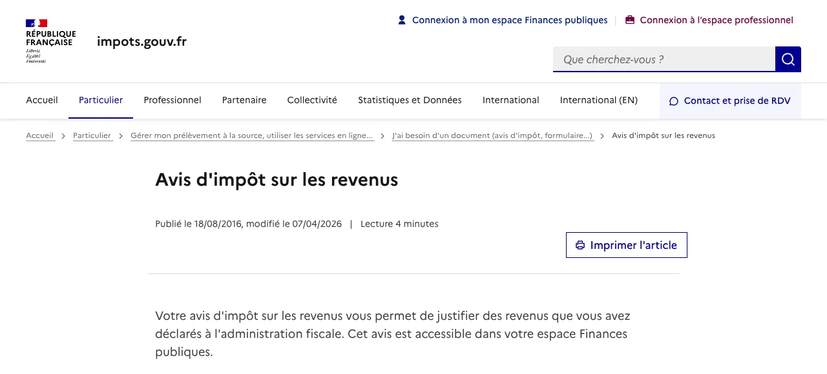Click the printer icon in Imprimer button

click(580, 245)
